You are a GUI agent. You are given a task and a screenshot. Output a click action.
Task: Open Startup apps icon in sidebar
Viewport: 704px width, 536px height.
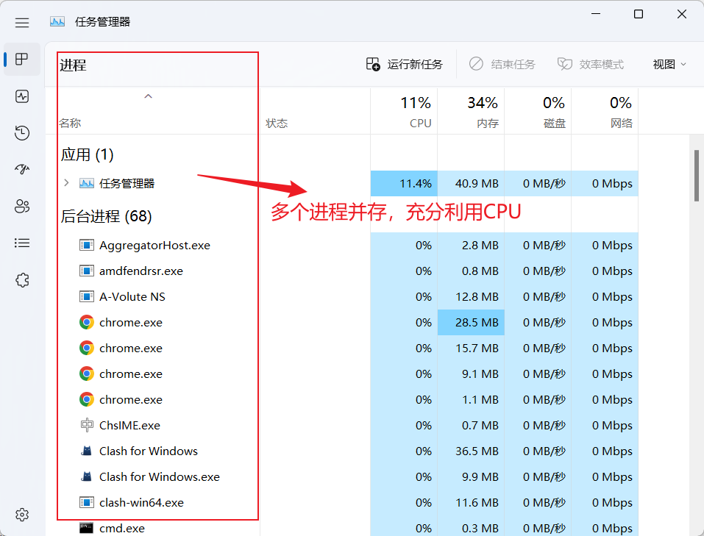pos(22,169)
